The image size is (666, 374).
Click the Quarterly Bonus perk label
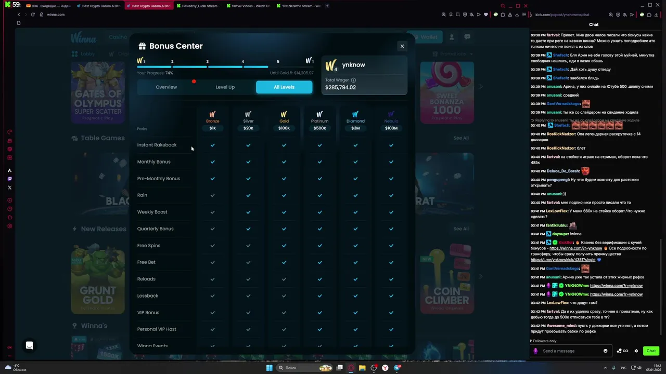click(155, 229)
